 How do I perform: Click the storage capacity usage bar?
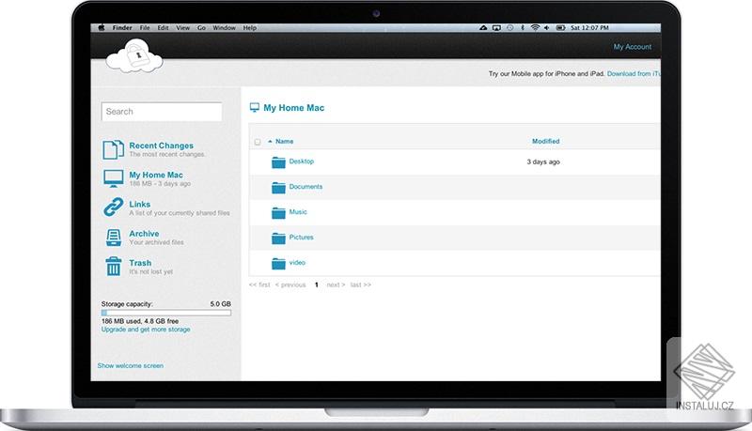166,313
